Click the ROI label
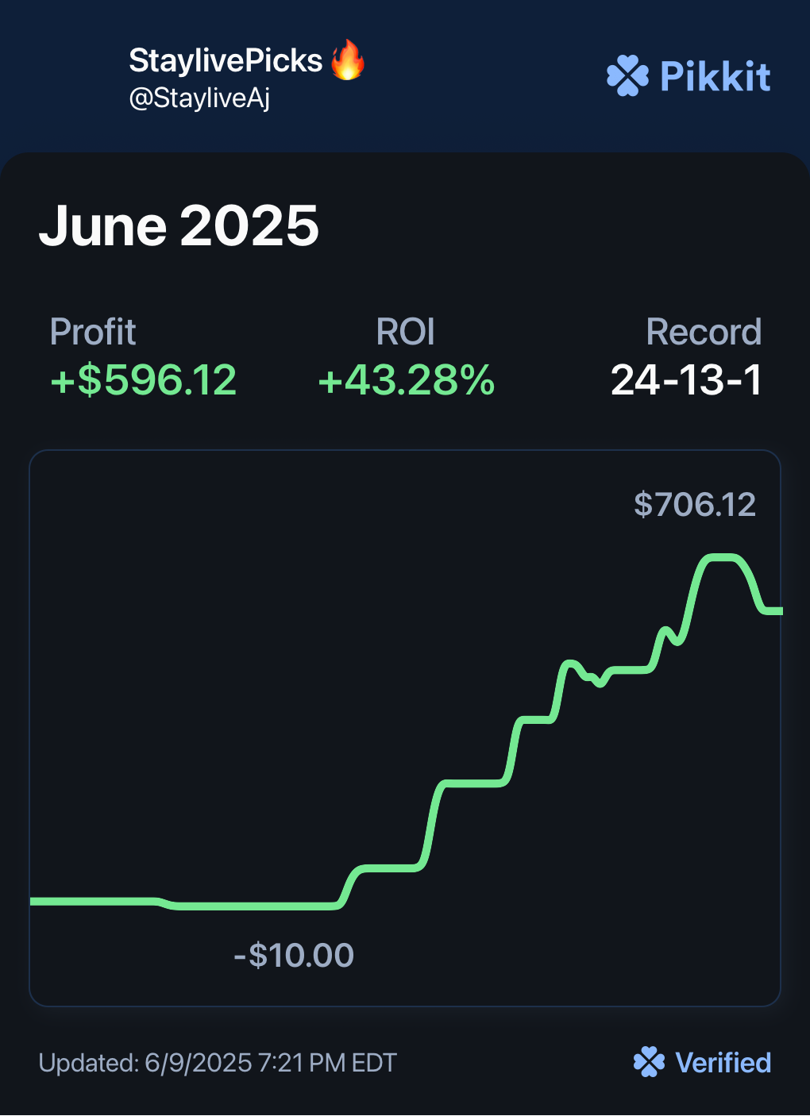Viewport: 810px width, 1116px height. tap(405, 332)
